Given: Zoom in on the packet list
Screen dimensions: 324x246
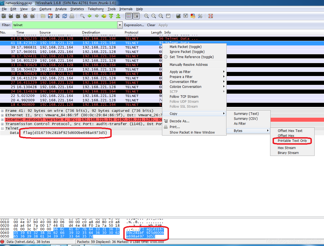Looking at the screenshot, I should tap(146, 16).
